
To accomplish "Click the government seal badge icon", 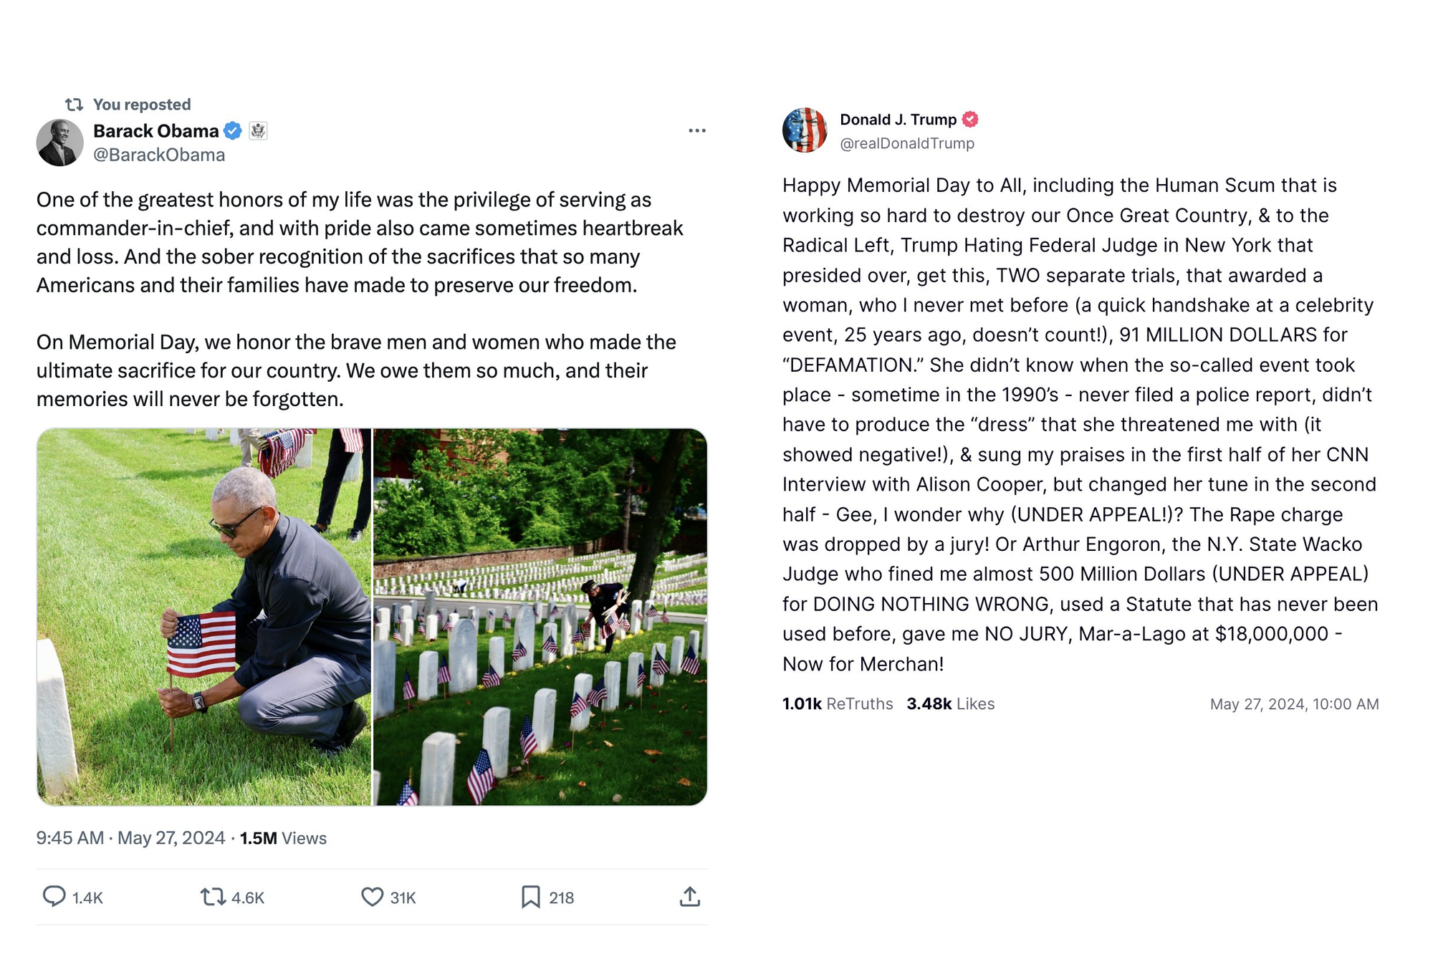I will pyautogui.click(x=258, y=130).
